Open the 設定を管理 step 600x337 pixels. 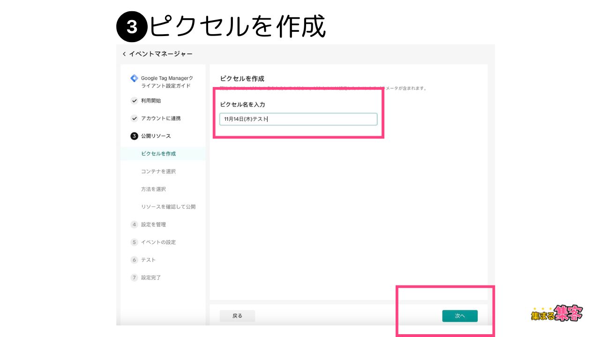point(153,225)
